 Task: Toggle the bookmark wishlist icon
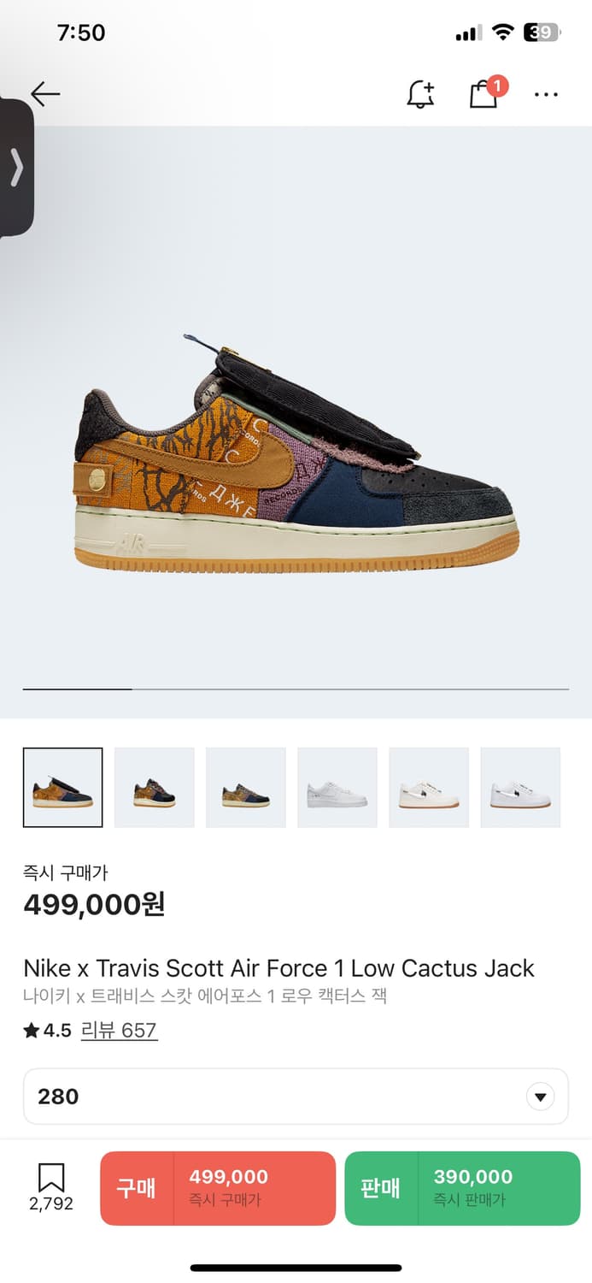tap(51, 1187)
